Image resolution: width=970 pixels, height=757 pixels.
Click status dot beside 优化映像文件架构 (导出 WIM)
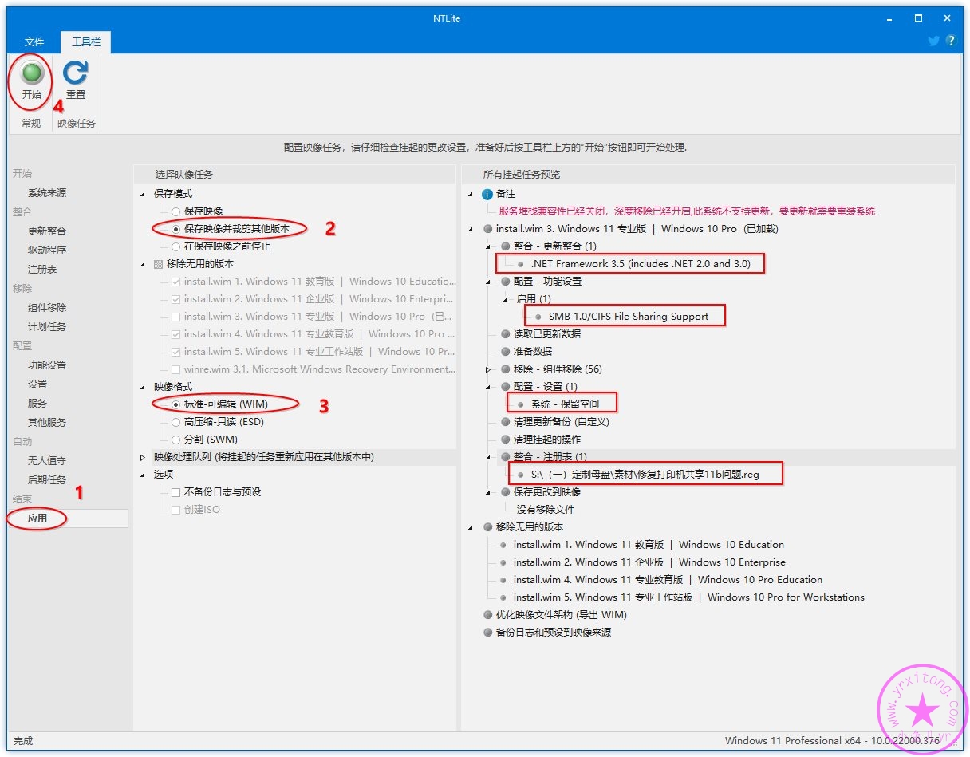tap(487, 615)
